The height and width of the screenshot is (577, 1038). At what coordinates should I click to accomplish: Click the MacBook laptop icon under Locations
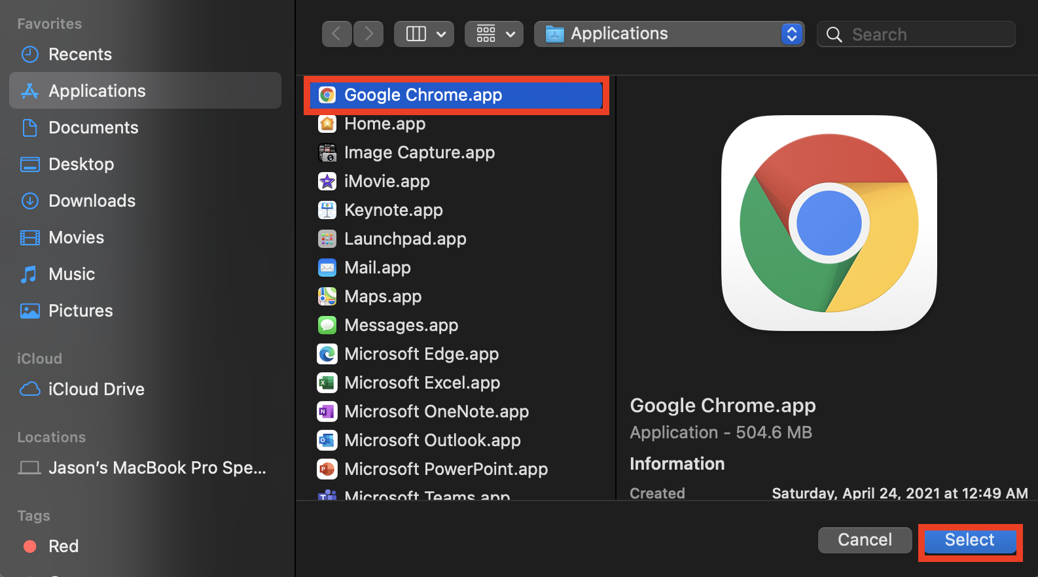(29, 468)
